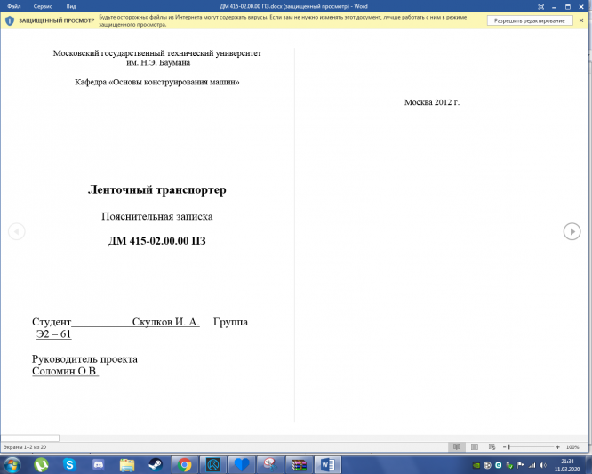Click Москва 2012 г. text

(432, 102)
